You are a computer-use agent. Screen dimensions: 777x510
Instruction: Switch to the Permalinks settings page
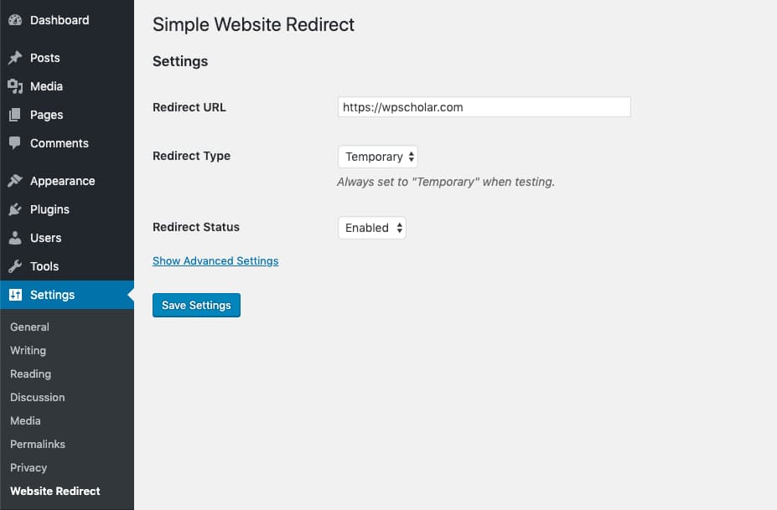(37, 444)
